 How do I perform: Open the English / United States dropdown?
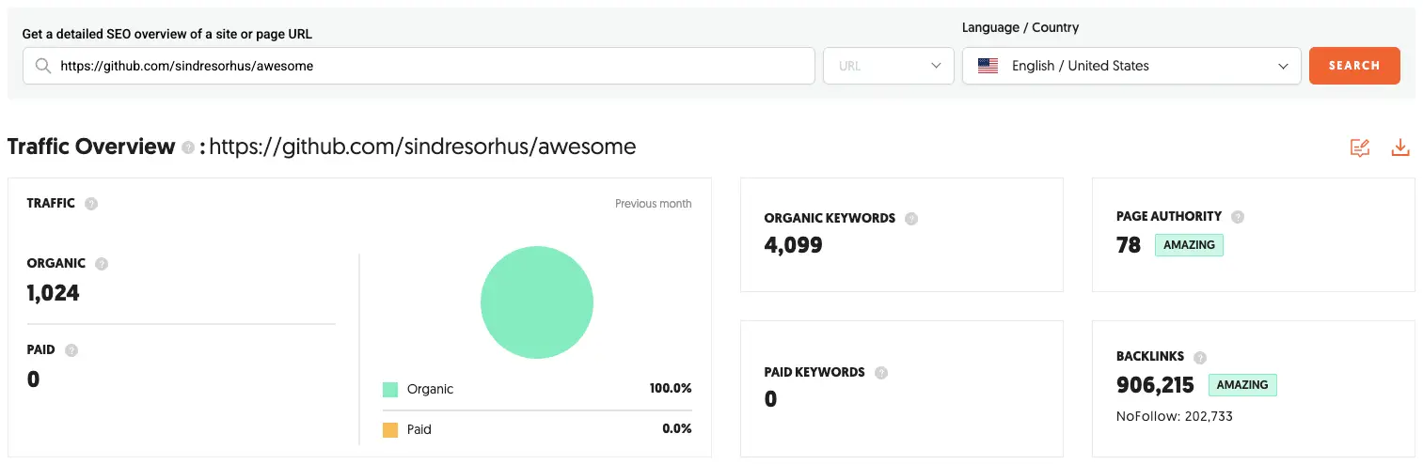pyautogui.click(x=1131, y=66)
